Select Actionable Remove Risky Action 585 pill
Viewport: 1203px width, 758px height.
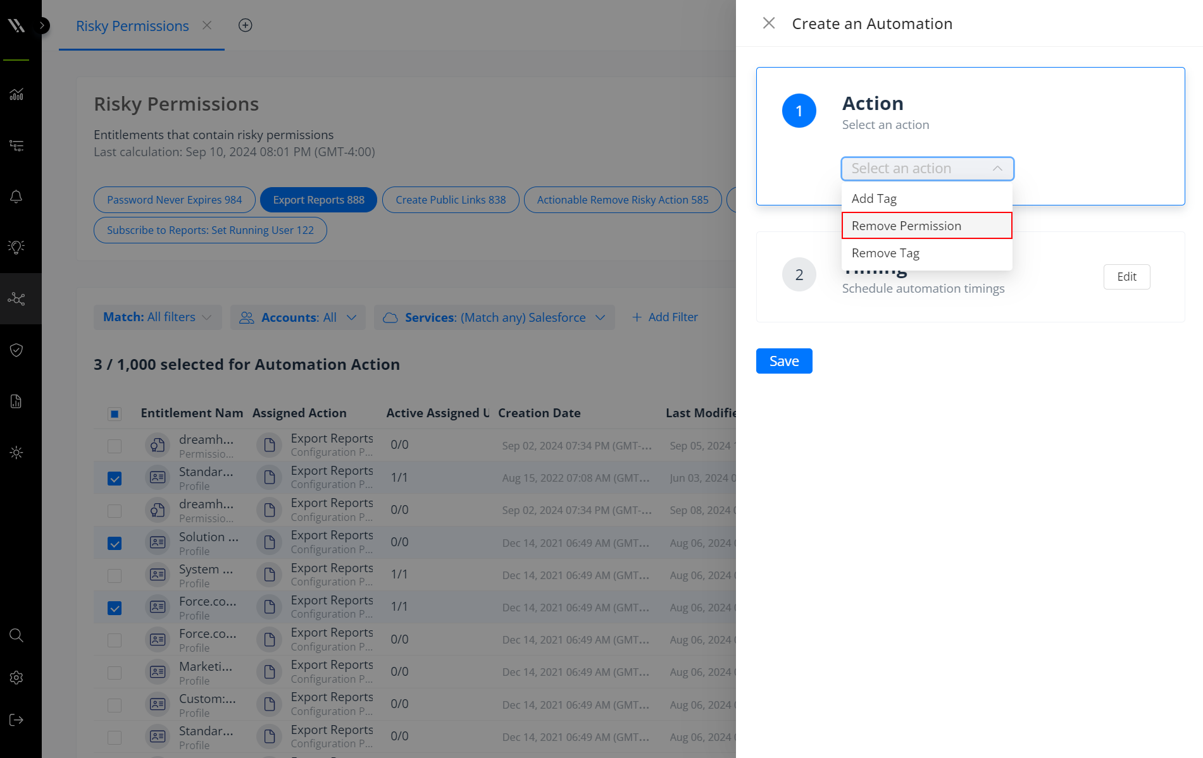[623, 200]
